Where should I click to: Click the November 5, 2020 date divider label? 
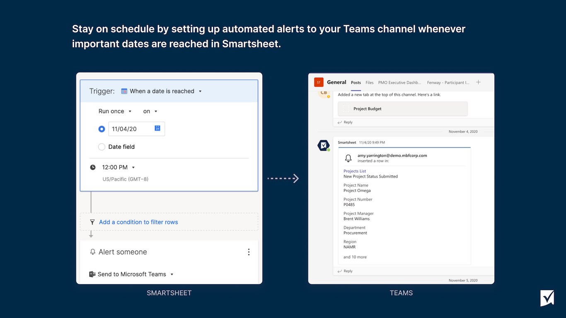coord(463,280)
